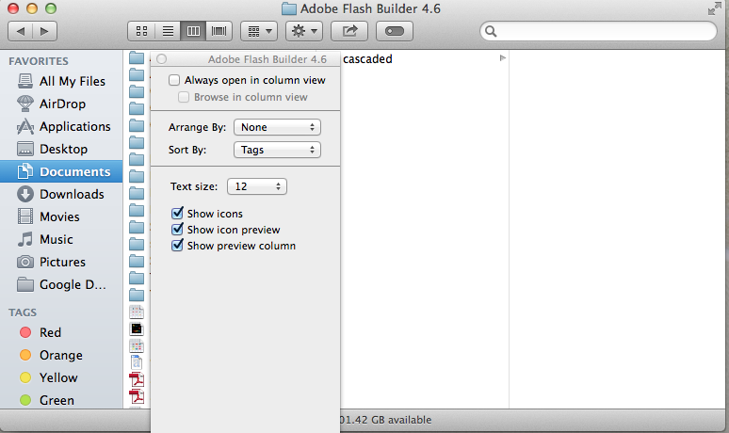Enter full screen with the corner arrows
Image resolution: width=729 pixels, height=433 pixels.
(x=714, y=8)
